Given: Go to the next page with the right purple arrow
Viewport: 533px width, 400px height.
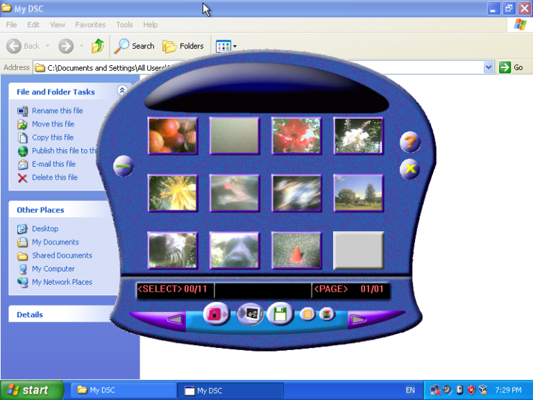Looking at the screenshot, I should (x=358, y=319).
